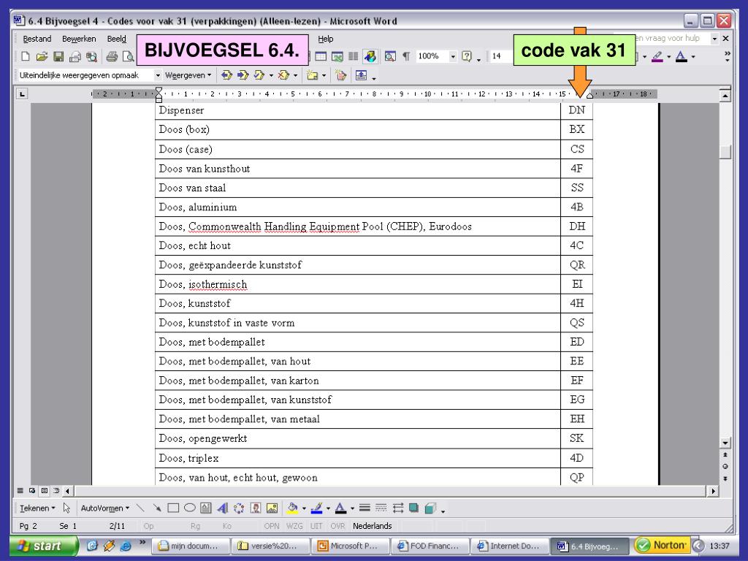Apply the fill color paint bucket
The image size is (748, 561).
[x=292, y=508]
